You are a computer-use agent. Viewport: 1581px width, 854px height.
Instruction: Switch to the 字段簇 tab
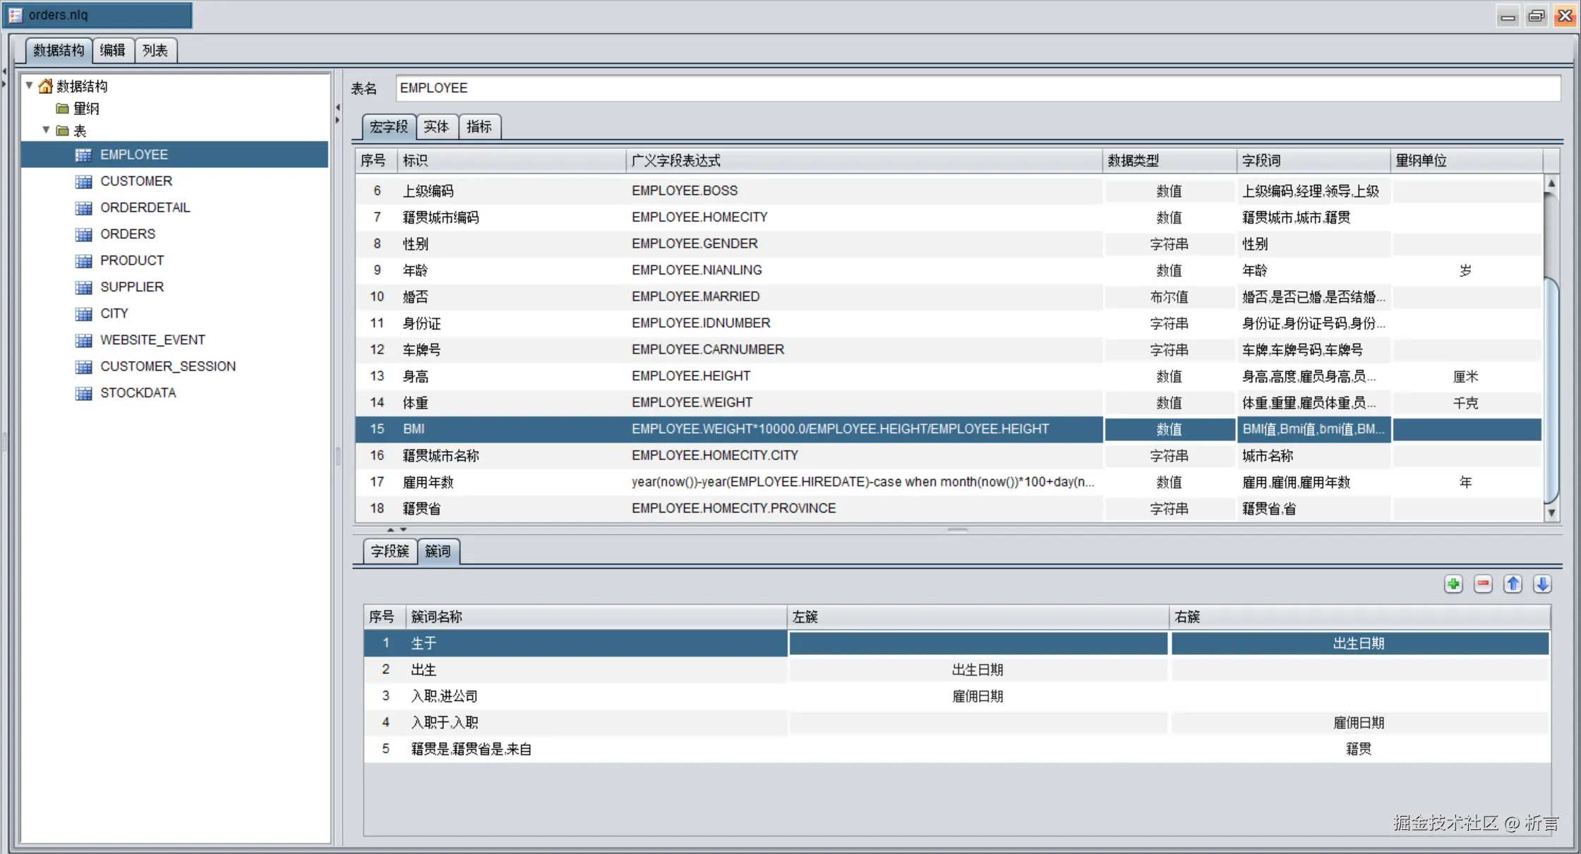[x=390, y=551]
